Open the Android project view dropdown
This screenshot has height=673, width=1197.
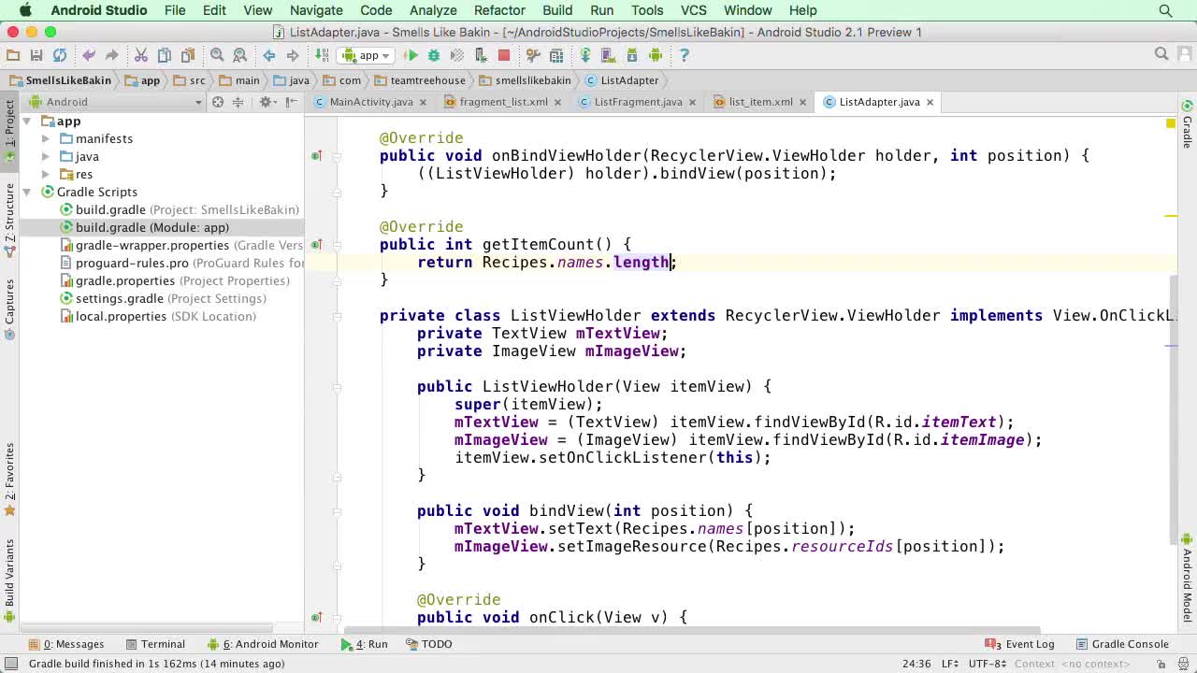(116, 102)
